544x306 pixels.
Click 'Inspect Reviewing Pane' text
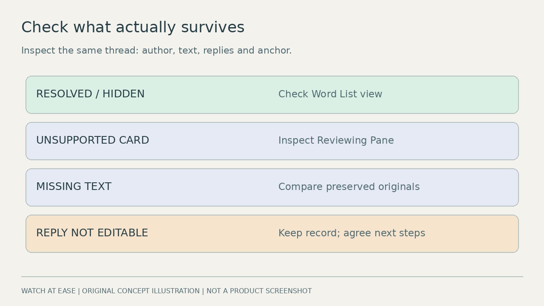click(336, 141)
